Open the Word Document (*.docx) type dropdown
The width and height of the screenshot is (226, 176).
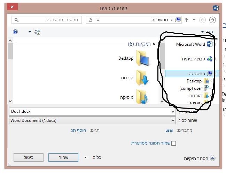(x=92, y=120)
